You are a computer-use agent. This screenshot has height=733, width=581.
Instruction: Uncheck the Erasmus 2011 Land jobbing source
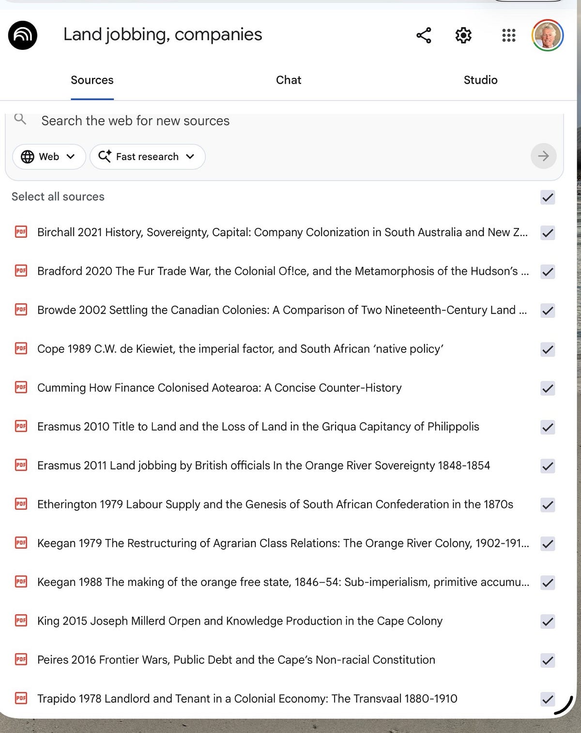coord(548,466)
